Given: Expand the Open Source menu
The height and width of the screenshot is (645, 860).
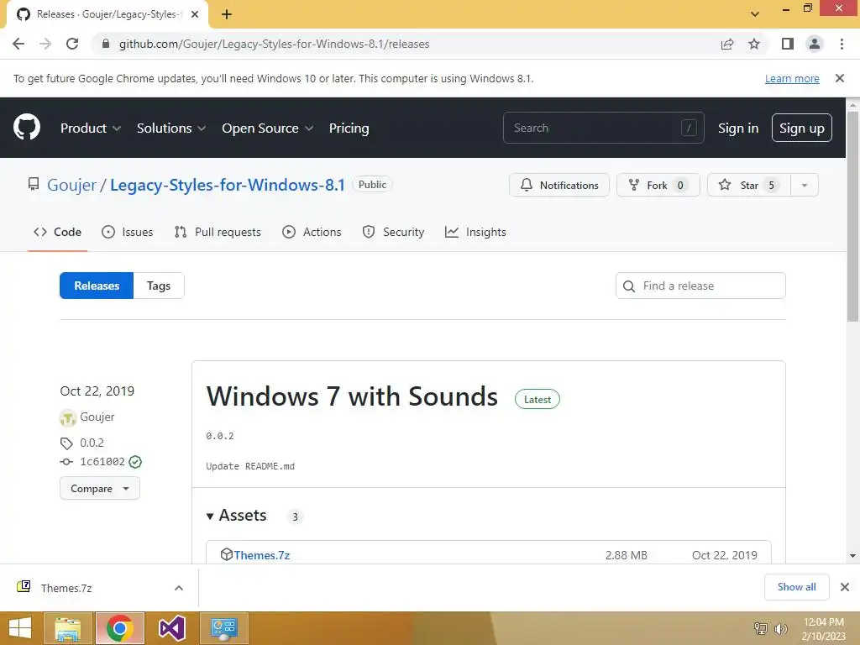Looking at the screenshot, I should (x=268, y=128).
